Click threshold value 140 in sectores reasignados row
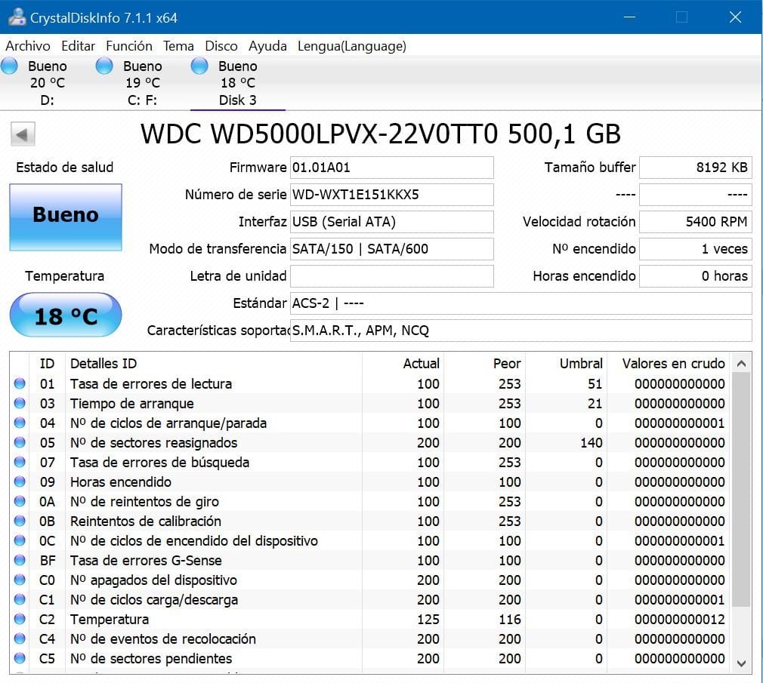The image size is (763, 683). click(x=592, y=443)
